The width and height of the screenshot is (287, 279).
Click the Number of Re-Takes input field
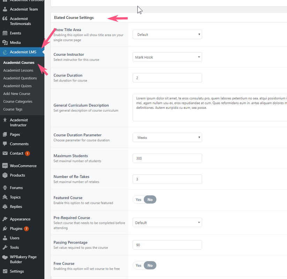pyautogui.click(x=167, y=179)
